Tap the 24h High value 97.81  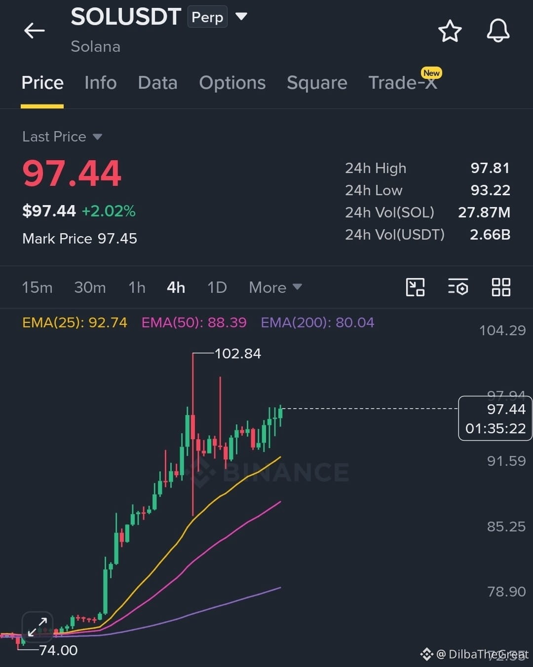click(x=490, y=168)
